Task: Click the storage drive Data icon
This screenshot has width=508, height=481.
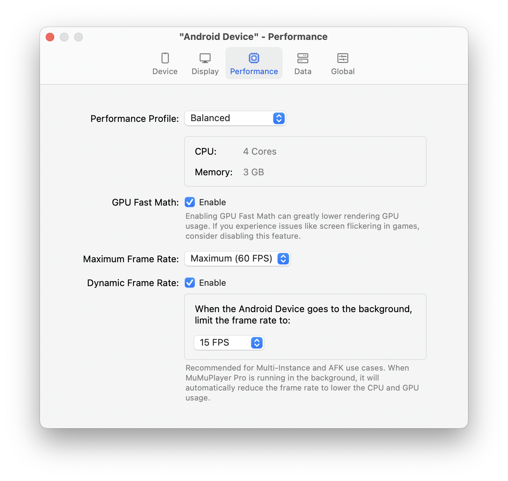Action: point(303,58)
